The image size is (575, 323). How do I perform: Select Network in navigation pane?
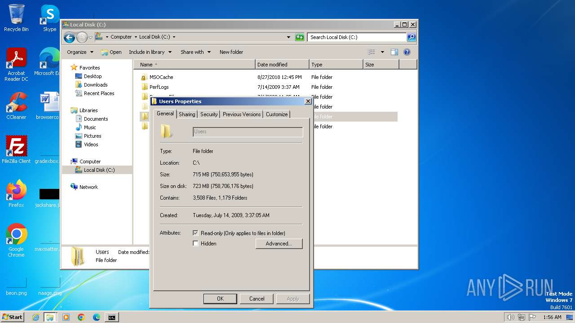(88, 187)
